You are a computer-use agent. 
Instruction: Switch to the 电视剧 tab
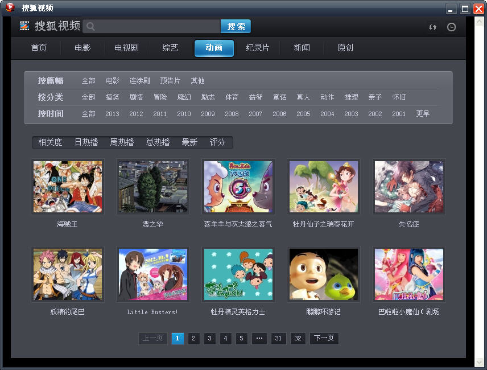(x=126, y=48)
